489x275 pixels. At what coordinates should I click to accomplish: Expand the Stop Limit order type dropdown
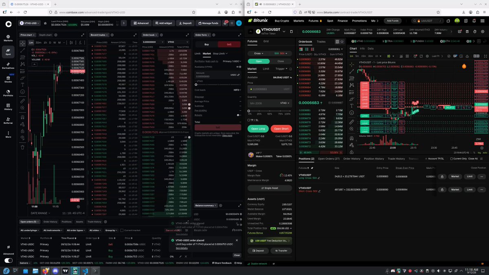pyautogui.click(x=220, y=53)
